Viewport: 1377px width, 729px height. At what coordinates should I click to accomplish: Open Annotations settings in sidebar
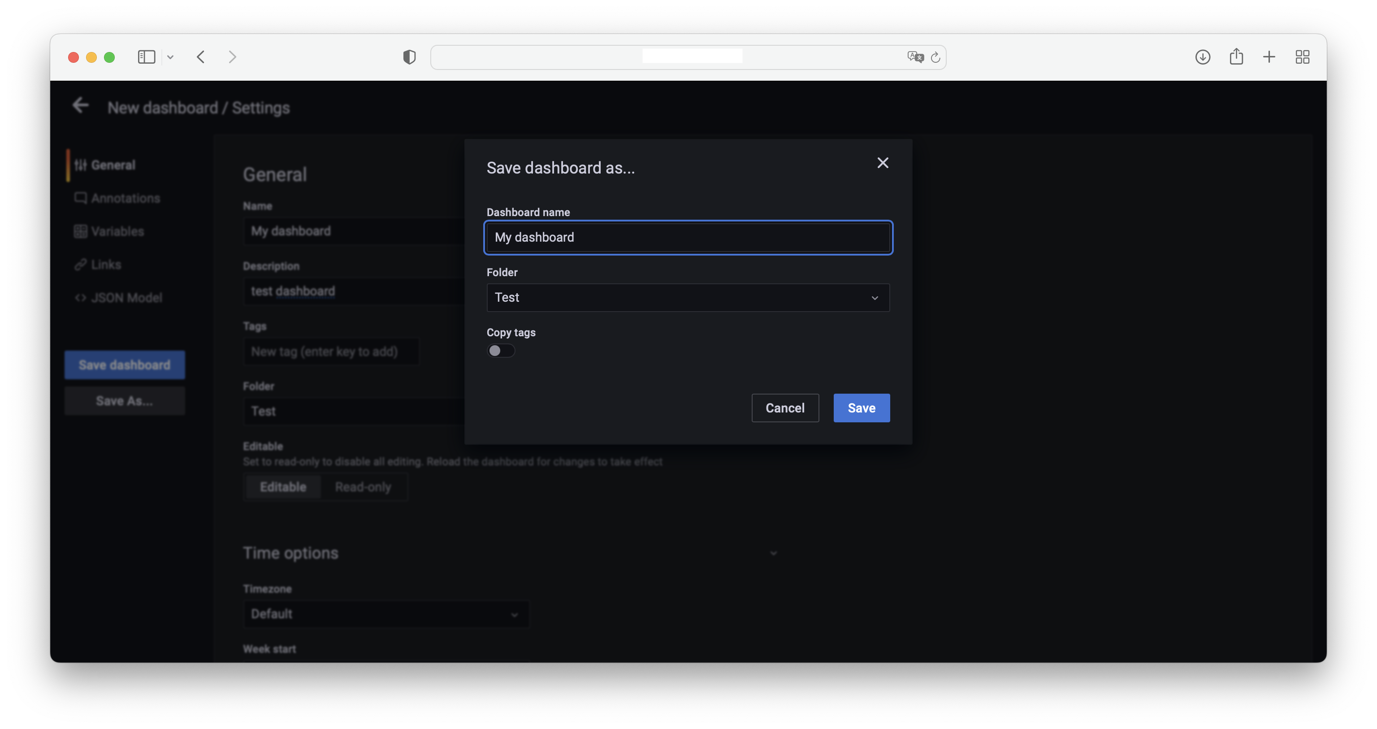[x=117, y=199]
